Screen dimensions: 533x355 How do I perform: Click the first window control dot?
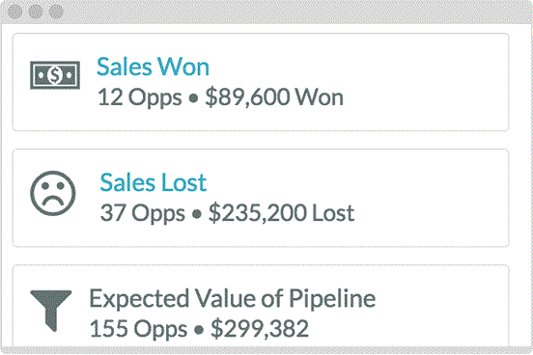pyautogui.click(x=14, y=12)
